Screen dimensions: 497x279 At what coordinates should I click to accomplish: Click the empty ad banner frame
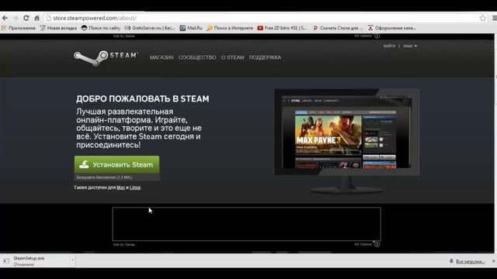(247, 224)
